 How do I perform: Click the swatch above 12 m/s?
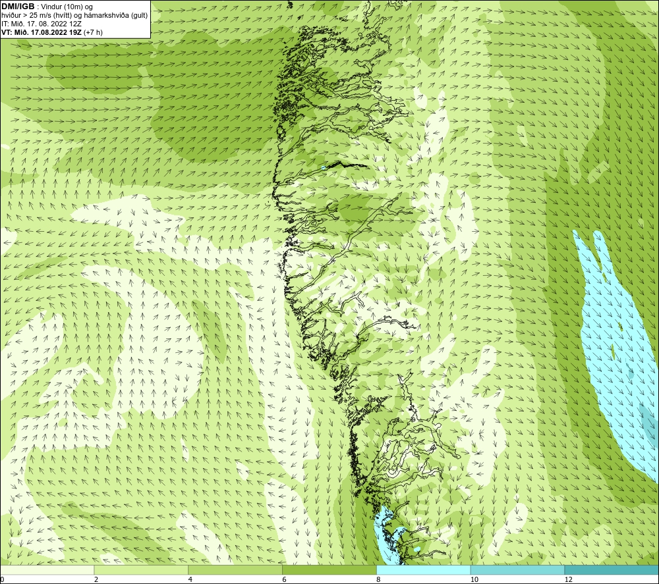[x=612, y=570]
